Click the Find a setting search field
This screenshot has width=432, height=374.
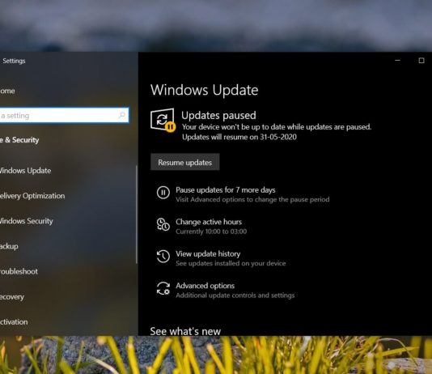coord(64,115)
